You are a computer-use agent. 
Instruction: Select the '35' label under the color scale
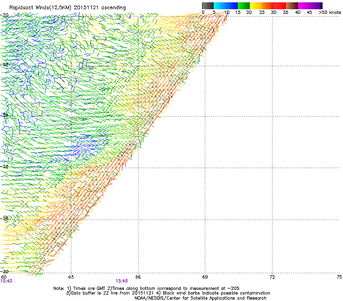286,13
